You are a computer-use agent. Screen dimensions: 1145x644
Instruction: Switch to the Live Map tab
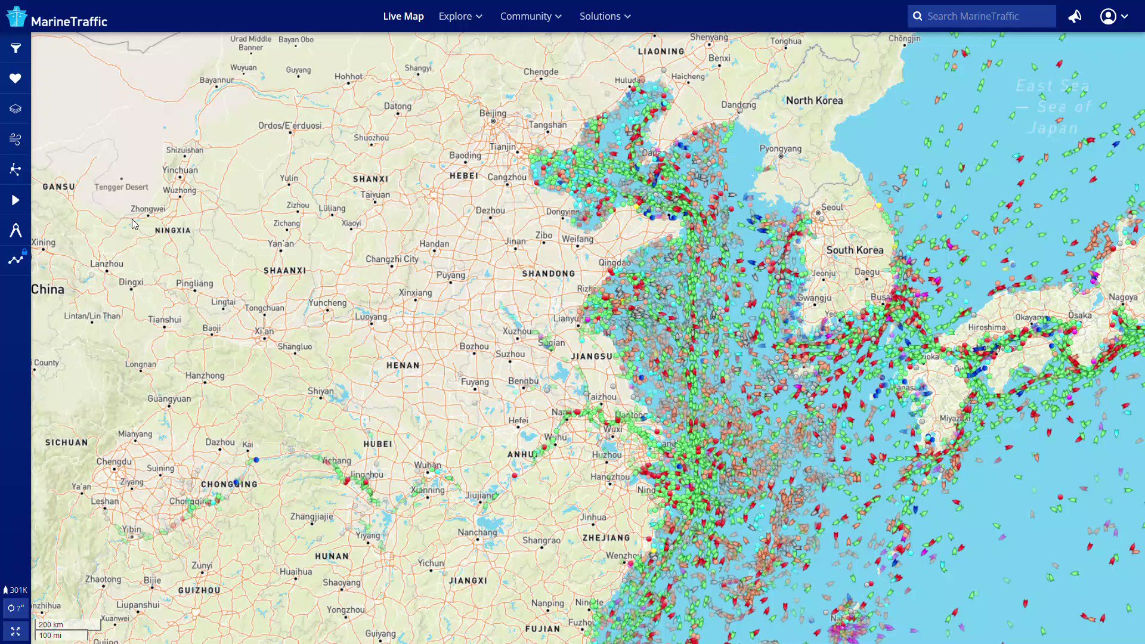tap(403, 16)
